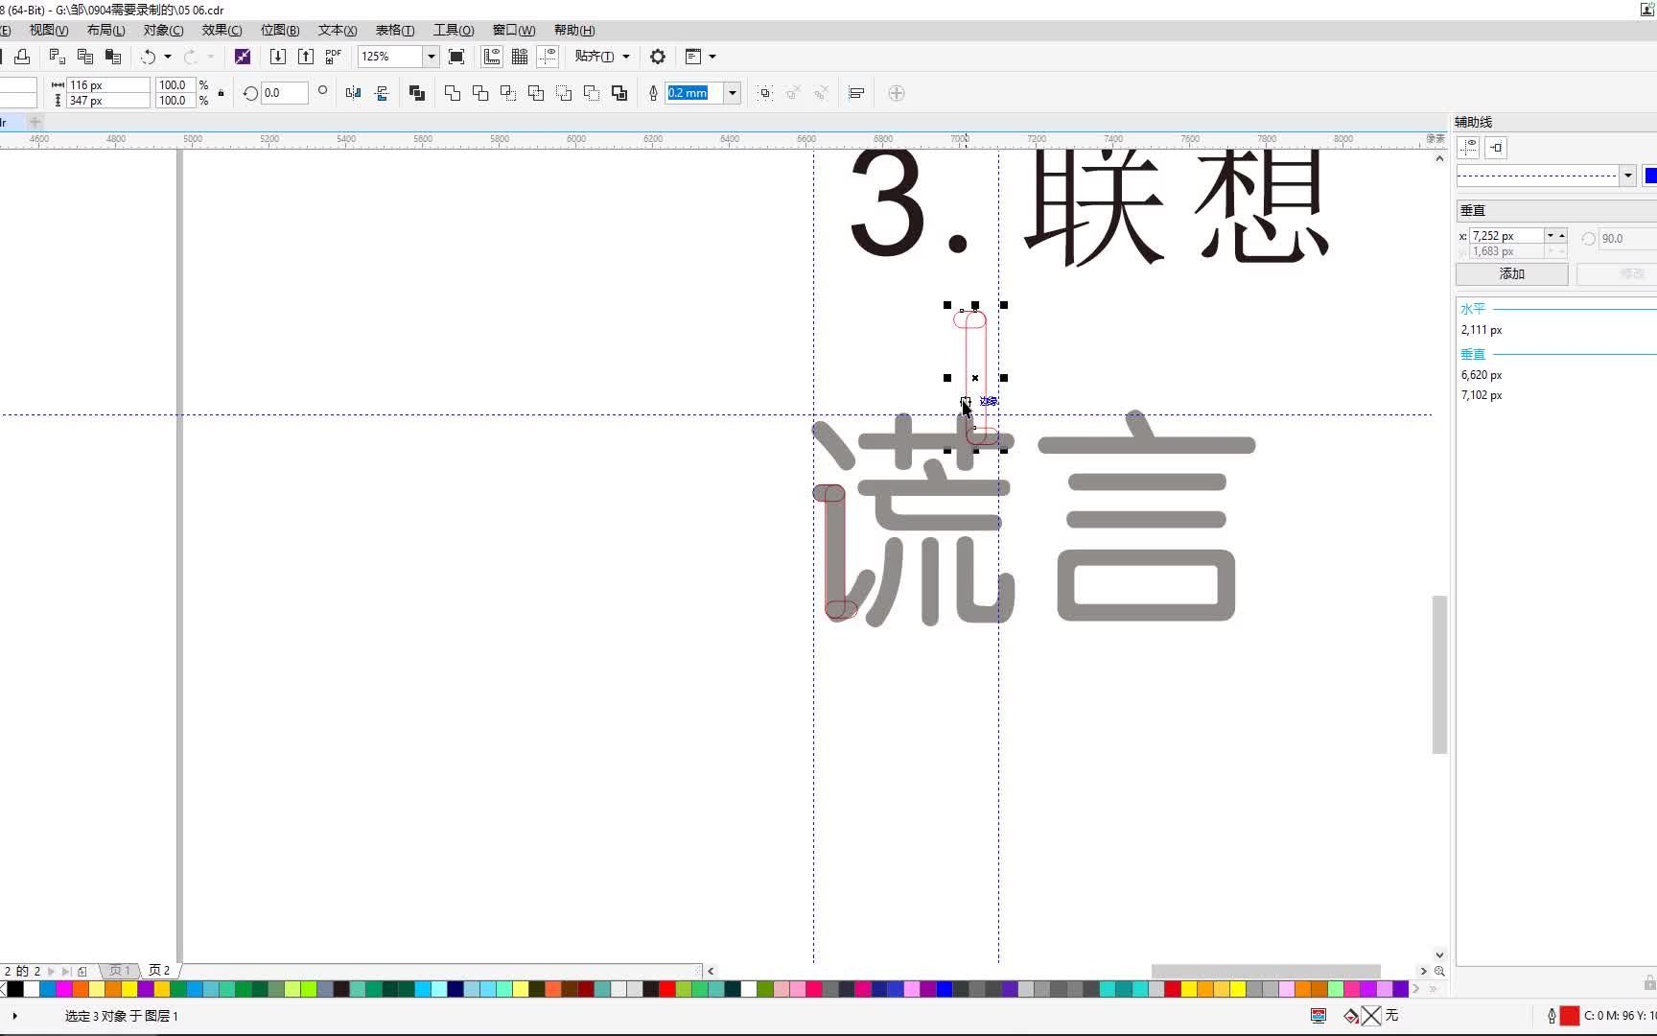Open the guideline x position unit dropdown
The height and width of the screenshot is (1036, 1657).
(x=1550, y=235)
